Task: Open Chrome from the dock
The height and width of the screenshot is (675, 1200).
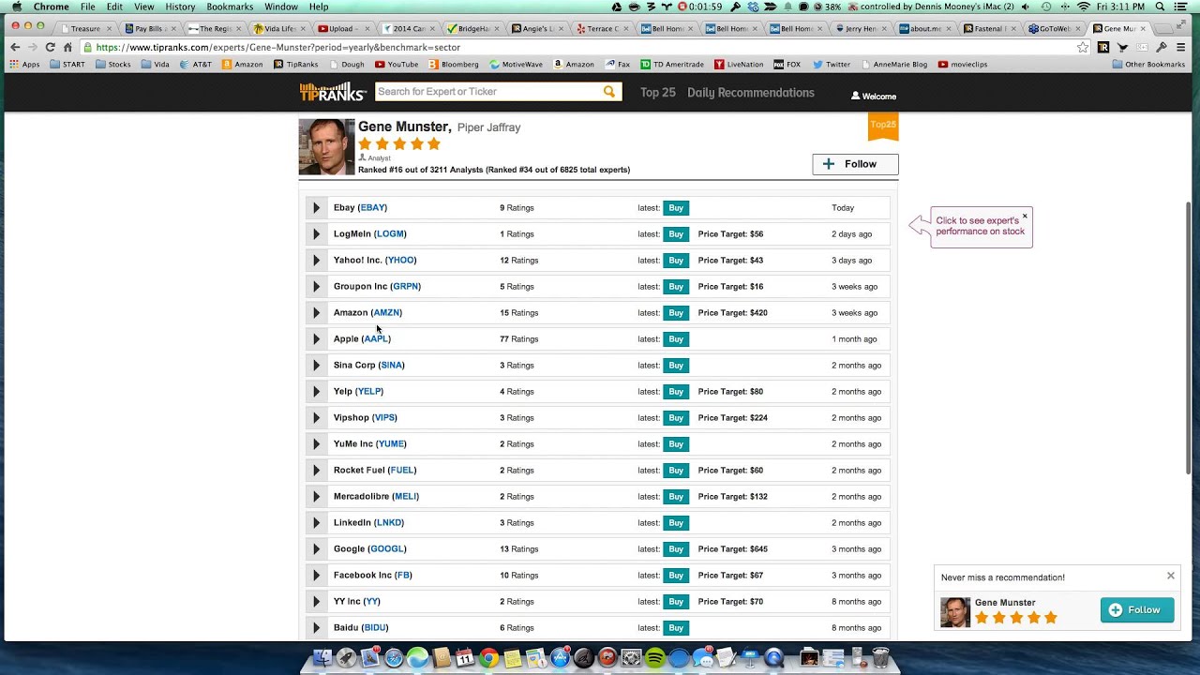Action: (x=488, y=658)
